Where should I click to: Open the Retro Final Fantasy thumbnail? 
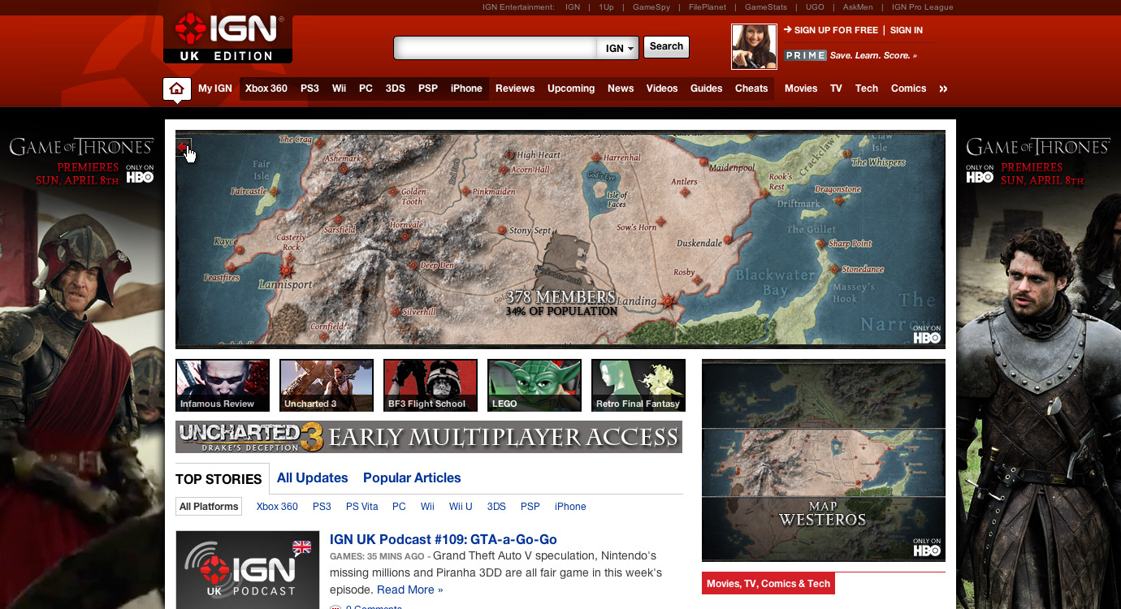point(638,386)
